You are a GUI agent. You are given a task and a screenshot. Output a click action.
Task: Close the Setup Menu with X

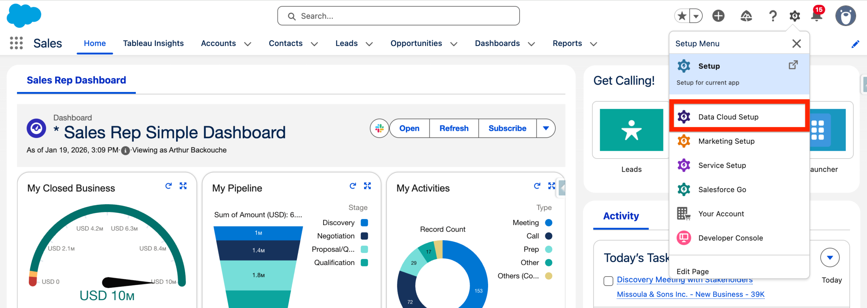797,43
